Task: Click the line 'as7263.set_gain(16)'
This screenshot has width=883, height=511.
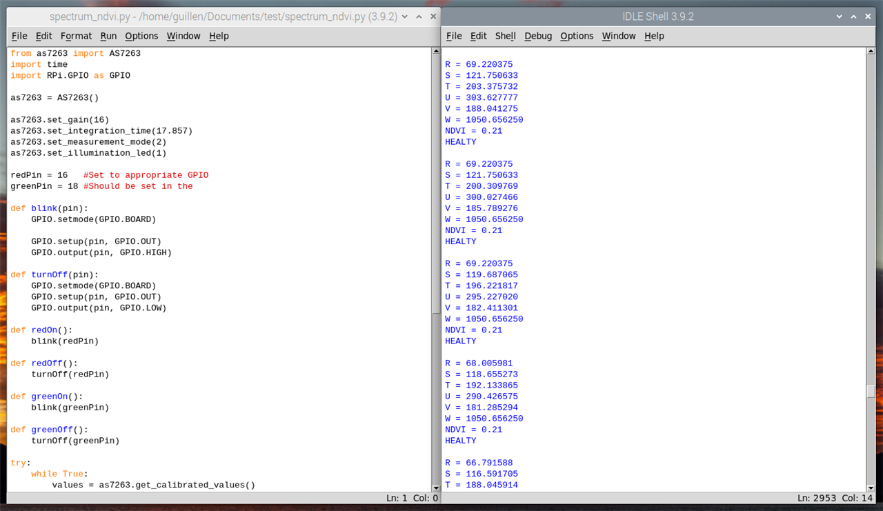Action: 59,119
